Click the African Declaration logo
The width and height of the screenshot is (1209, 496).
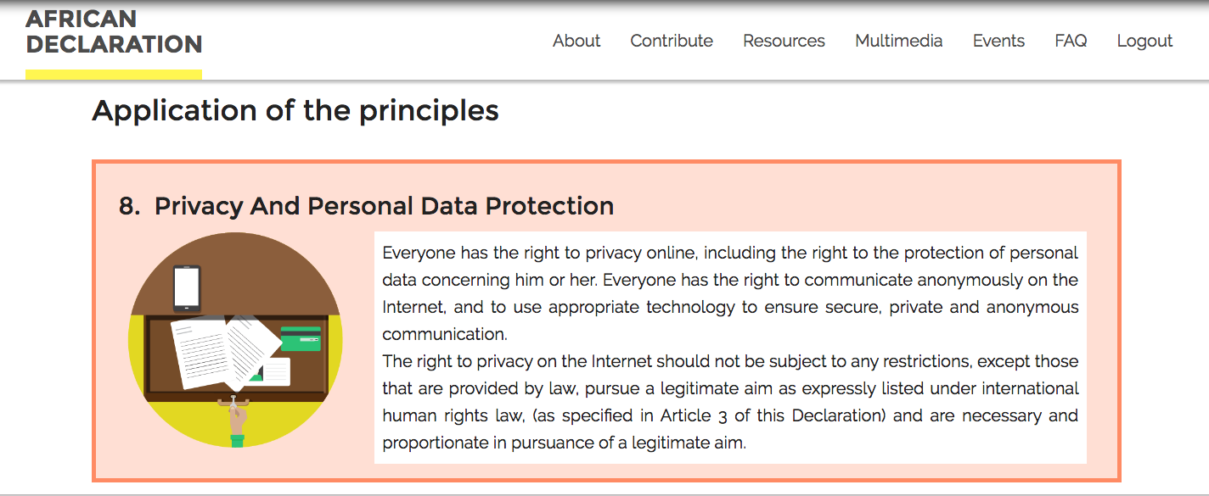[x=114, y=31]
